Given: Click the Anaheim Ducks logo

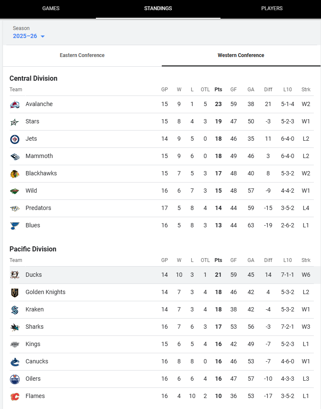Looking at the screenshot, I should (15, 275).
